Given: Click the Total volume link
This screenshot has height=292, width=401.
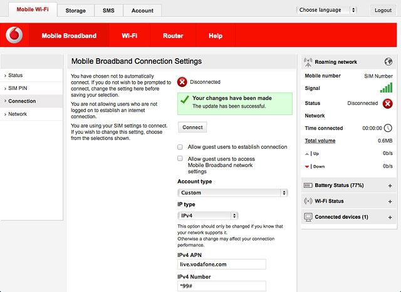Looking at the screenshot, I should tap(320, 141).
